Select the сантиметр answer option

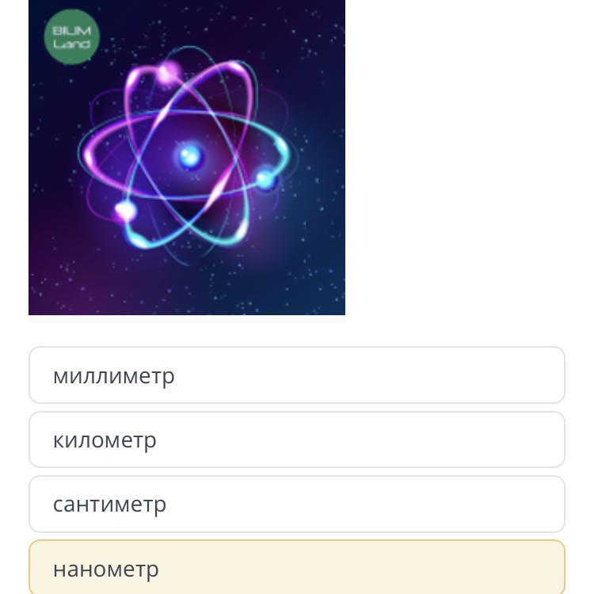point(297,504)
